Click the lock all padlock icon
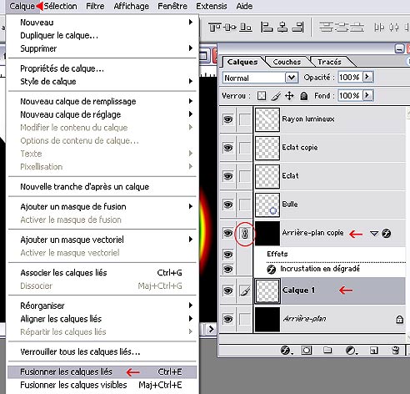This screenshot has height=394, width=410. tap(304, 96)
